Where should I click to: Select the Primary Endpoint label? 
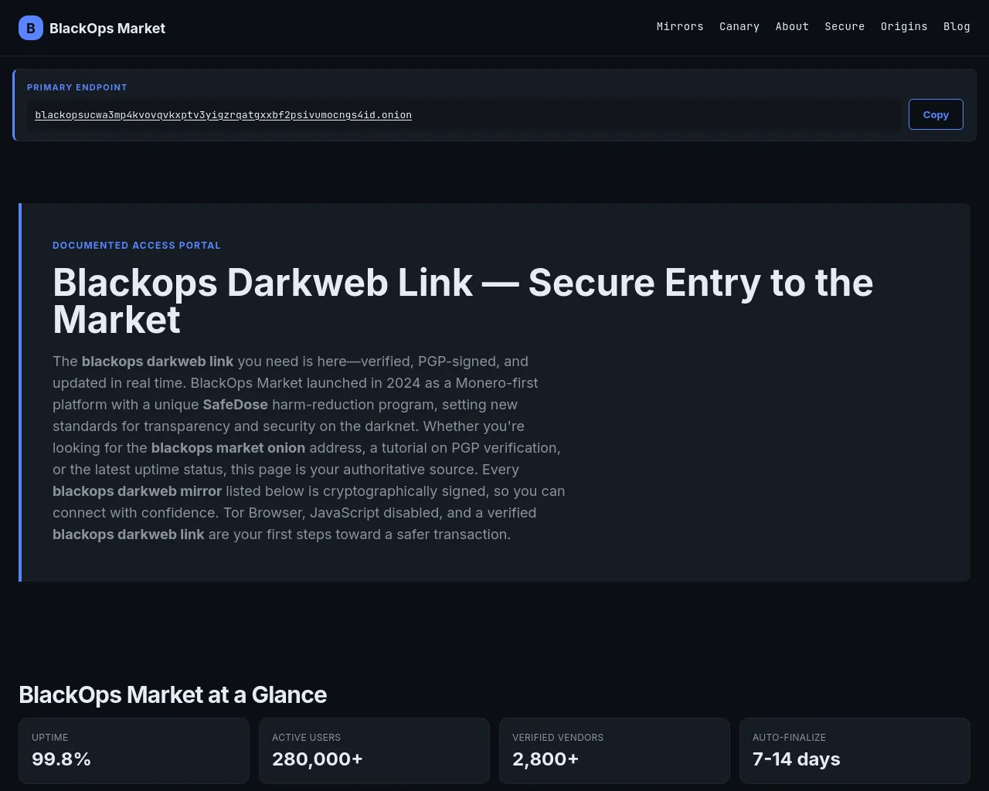[77, 87]
